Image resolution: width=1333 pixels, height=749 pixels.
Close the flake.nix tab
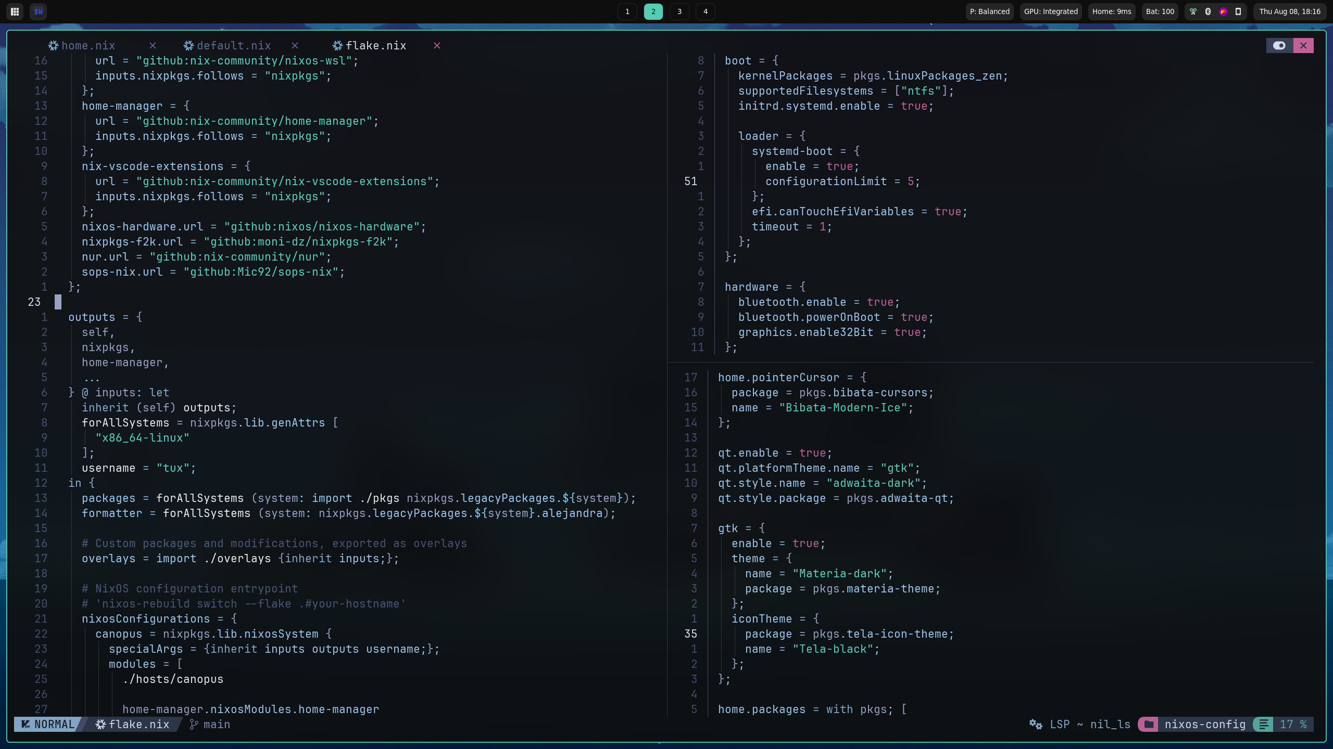click(437, 46)
